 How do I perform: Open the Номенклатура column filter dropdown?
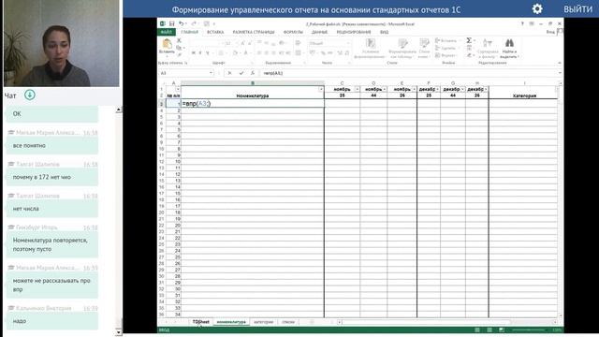pos(321,89)
